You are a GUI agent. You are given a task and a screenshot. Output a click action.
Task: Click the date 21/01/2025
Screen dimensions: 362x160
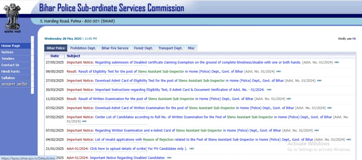coord(55,149)
